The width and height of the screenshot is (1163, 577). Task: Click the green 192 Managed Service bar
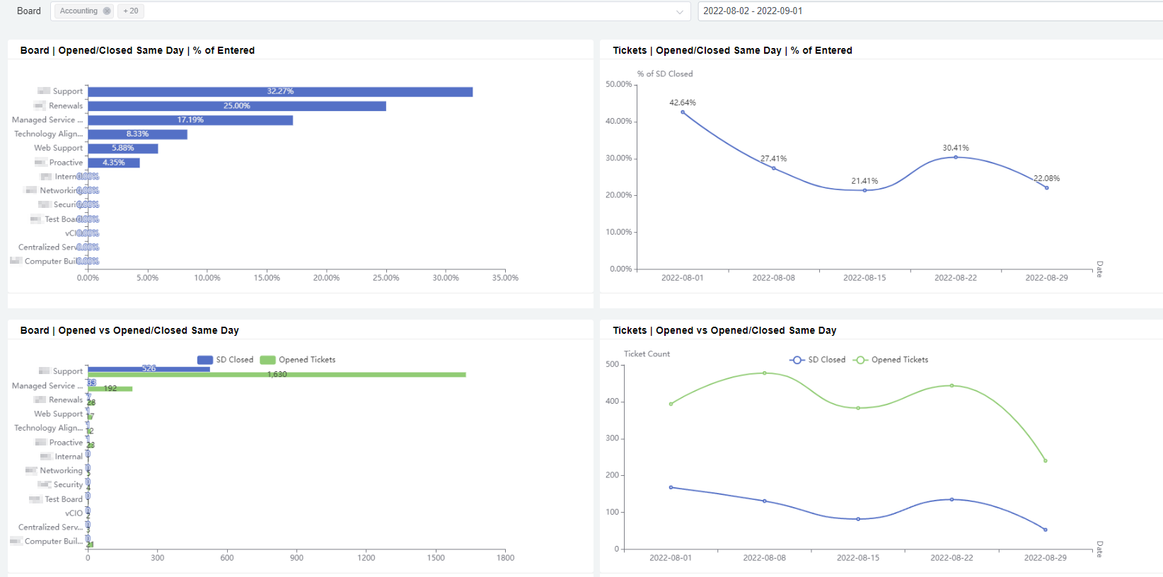click(110, 389)
